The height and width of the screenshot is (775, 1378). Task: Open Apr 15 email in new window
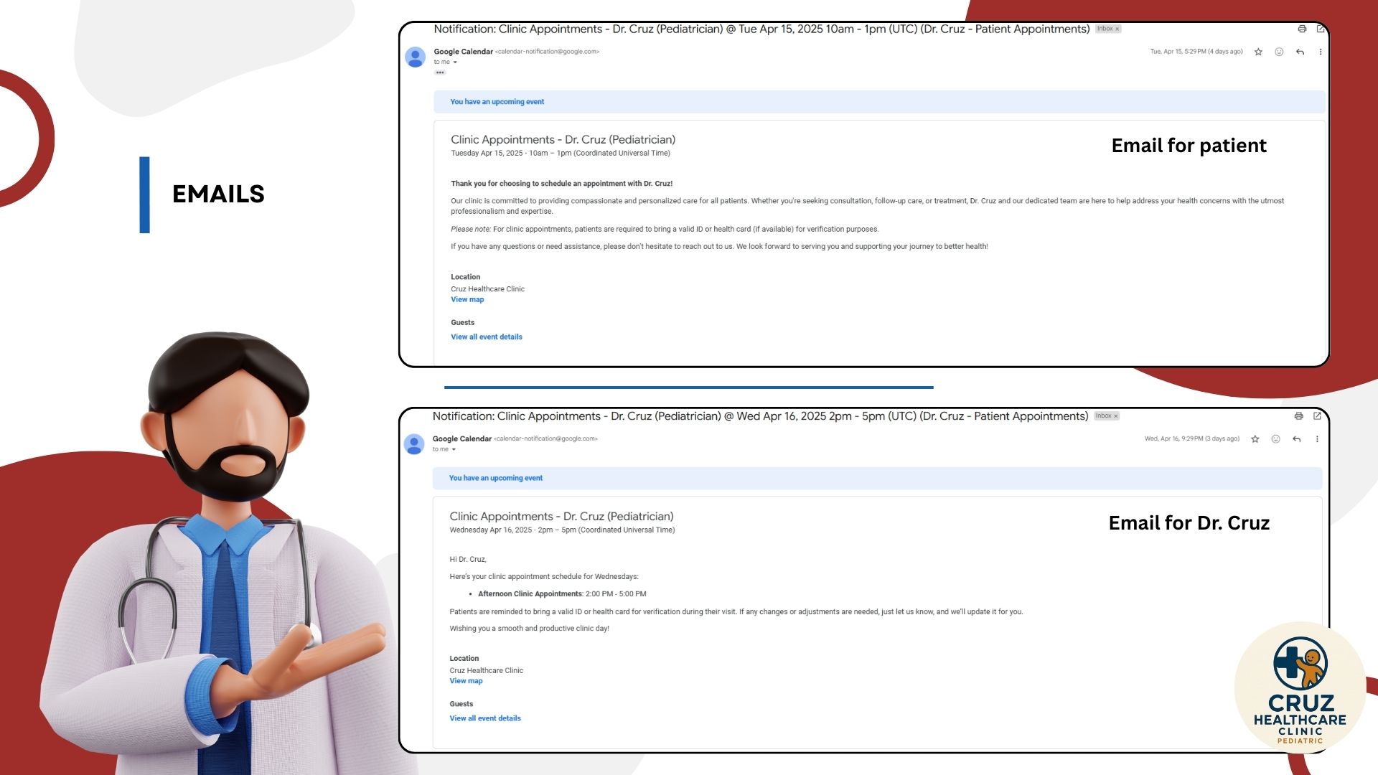coord(1320,29)
